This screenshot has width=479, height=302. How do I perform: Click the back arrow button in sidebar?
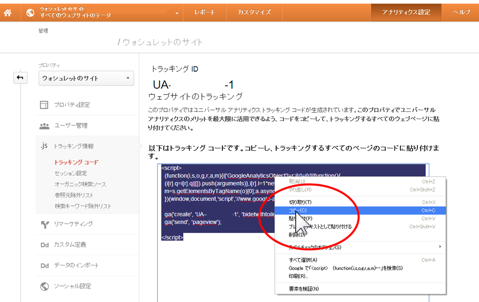21,78
